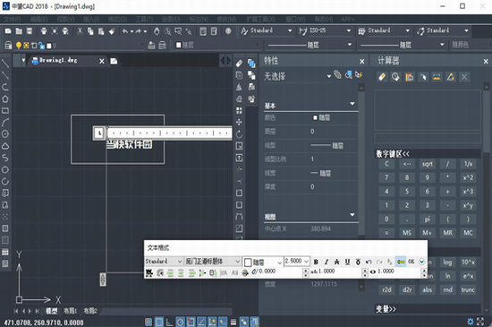Open the text color dropdown in text formatting
The height and width of the screenshot is (327, 492).
279,262
